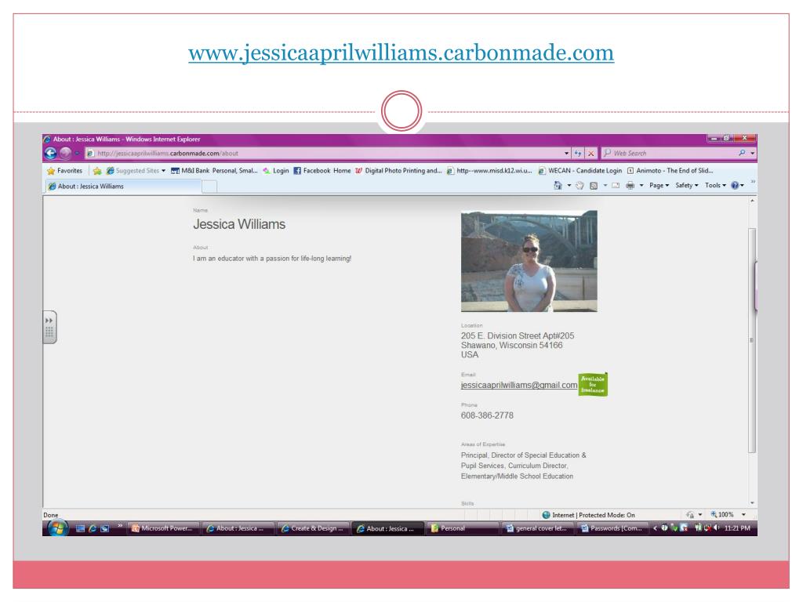Launch Internet Explorer from quick launch

[x=93, y=528]
